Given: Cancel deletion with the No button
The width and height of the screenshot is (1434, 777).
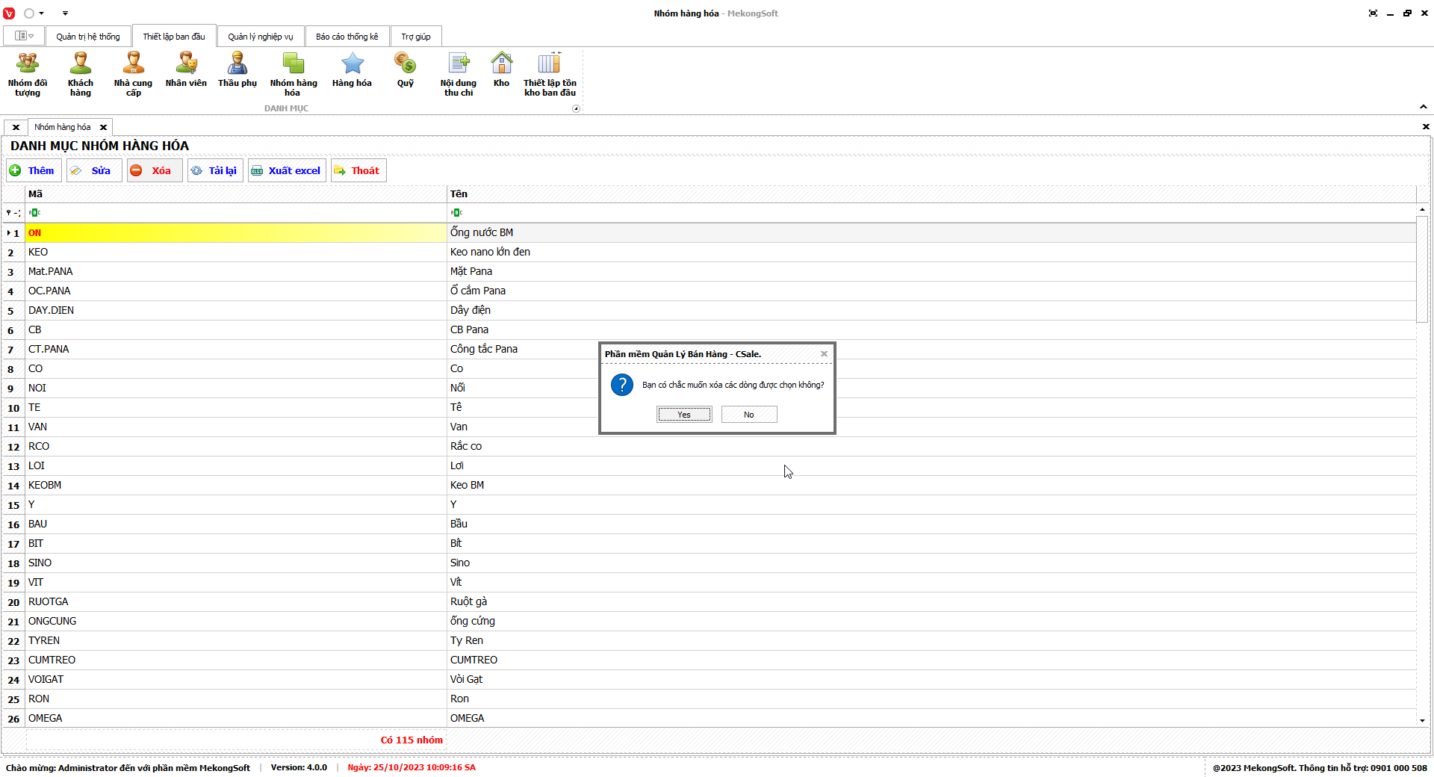Looking at the screenshot, I should [x=749, y=415].
